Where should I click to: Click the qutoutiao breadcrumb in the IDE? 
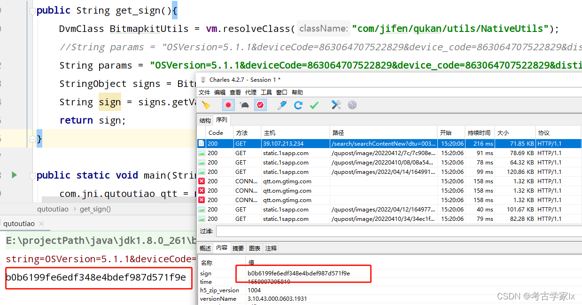point(53,209)
